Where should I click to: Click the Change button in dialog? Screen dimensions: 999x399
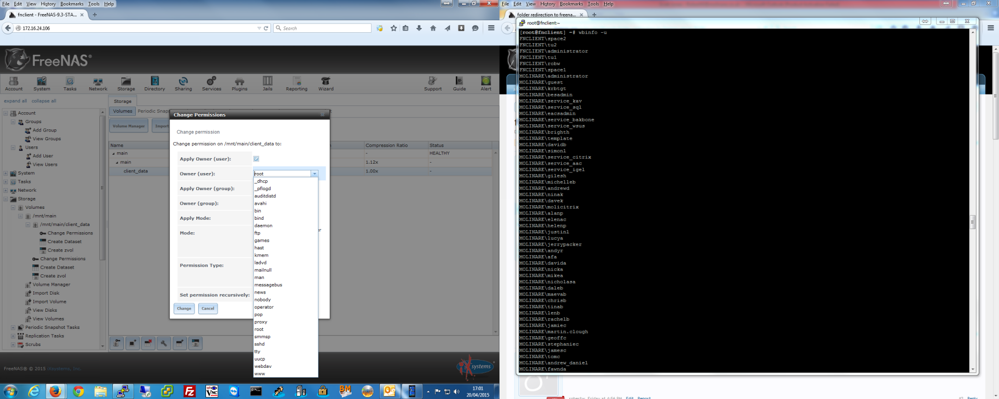[184, 309]
